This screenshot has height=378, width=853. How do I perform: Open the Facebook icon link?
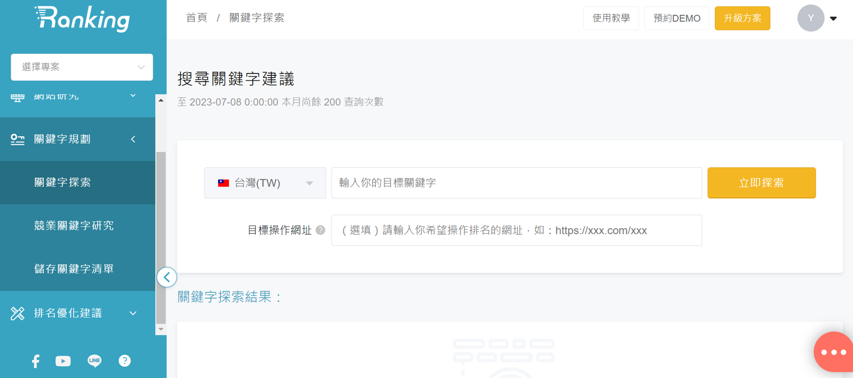click(36, 361)
